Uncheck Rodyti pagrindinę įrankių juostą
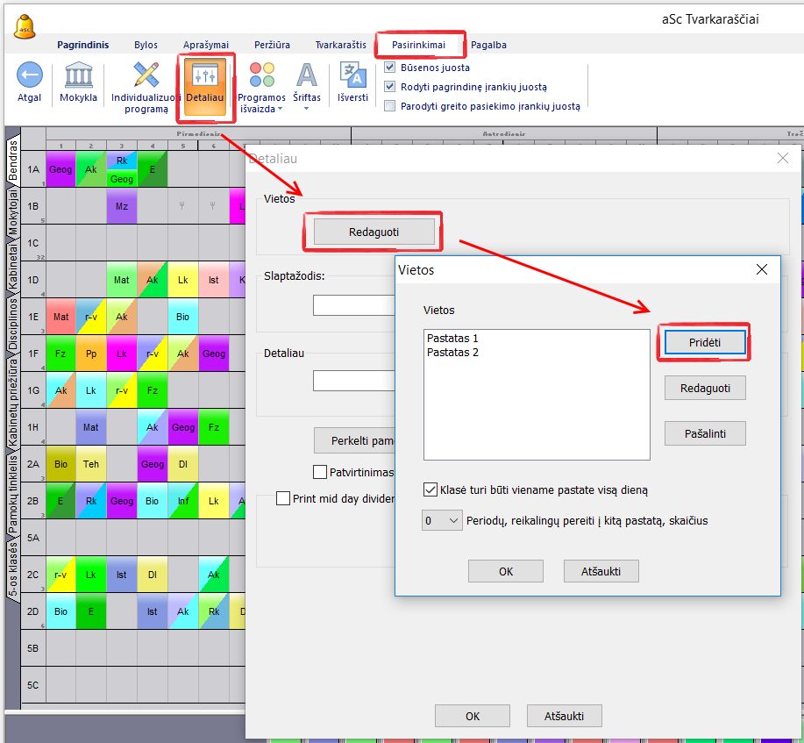This screenshot has height=743, width=804. (x=390, y=87)
